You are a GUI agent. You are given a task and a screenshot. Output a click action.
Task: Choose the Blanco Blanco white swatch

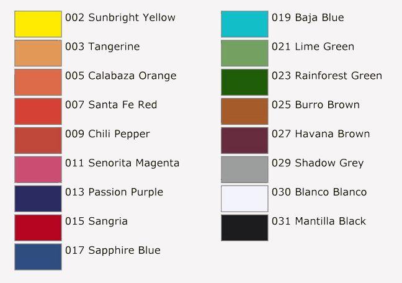tap(244, 199)
